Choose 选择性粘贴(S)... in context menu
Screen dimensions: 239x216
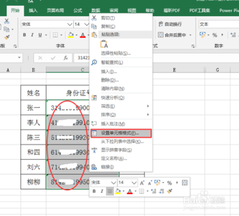click(121, 53)
